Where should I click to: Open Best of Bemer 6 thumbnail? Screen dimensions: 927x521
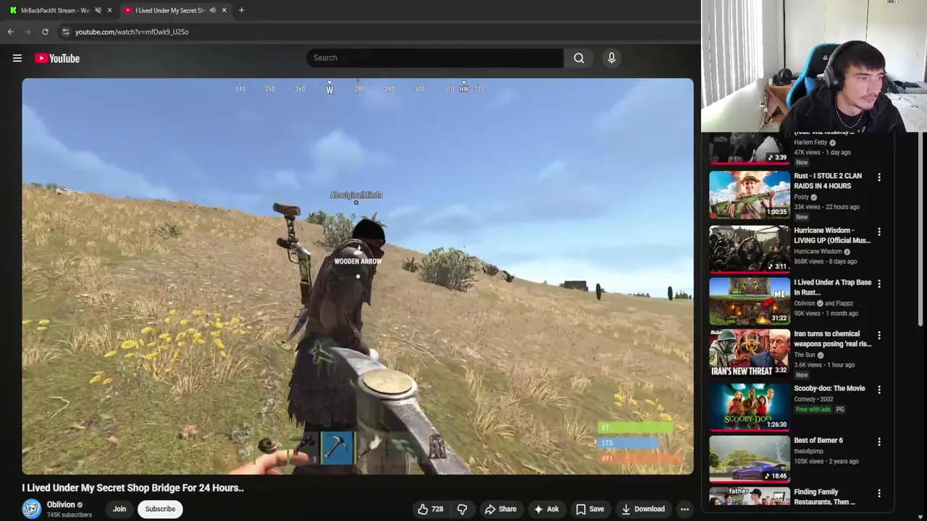pyautogui.click(x=750, y=459)
